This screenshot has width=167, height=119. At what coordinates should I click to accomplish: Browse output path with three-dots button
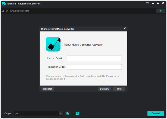(x=61, y=113)
